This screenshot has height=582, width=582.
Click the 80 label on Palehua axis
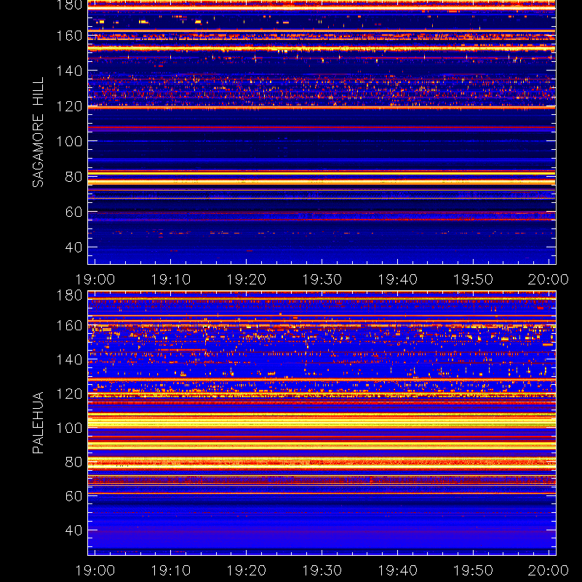(x=73, y=462)
